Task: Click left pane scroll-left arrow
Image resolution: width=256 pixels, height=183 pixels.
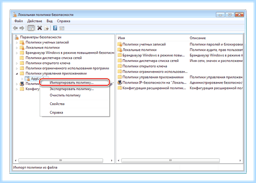Action: [x=15, y=161]
